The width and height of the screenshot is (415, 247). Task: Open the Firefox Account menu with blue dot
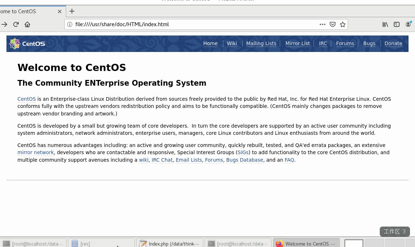pos(408,24)
